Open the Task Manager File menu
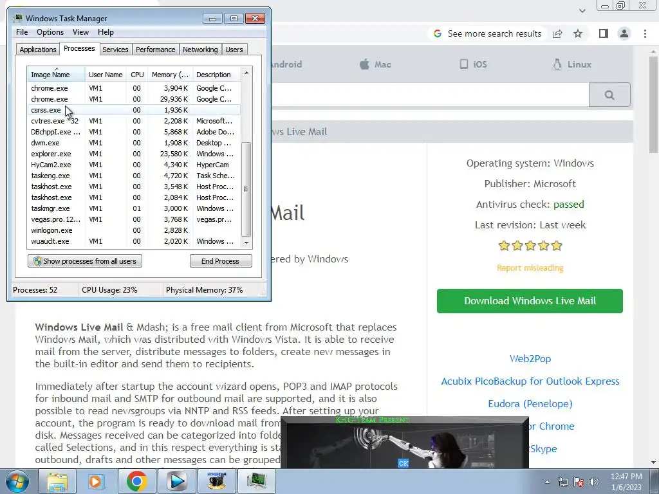This screenshot has width=659, height=494. point(22,32)
